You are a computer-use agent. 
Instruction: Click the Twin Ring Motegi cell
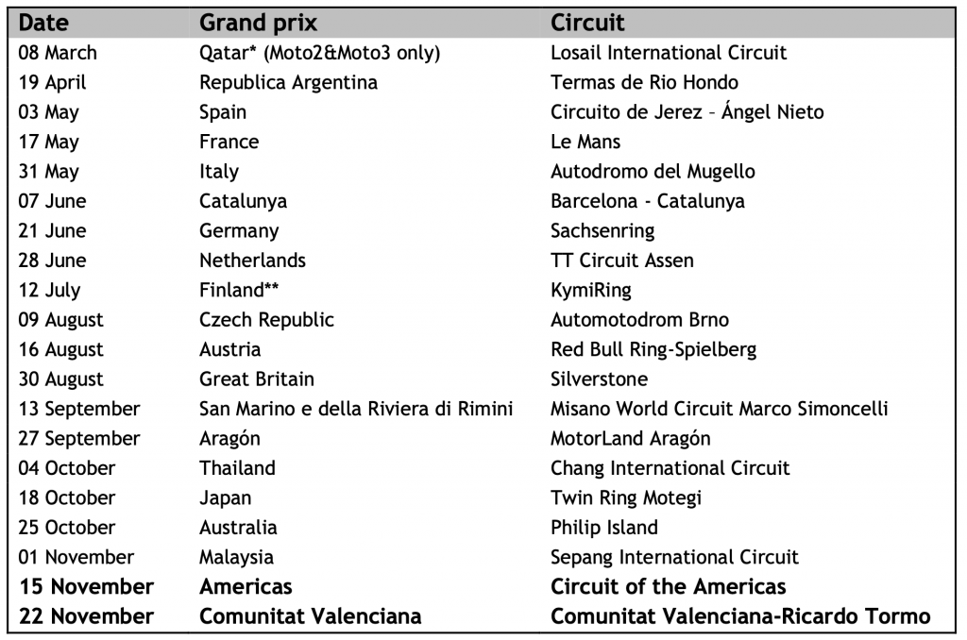pos(626,497)
